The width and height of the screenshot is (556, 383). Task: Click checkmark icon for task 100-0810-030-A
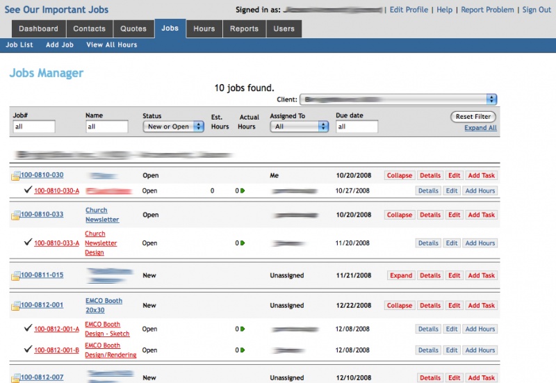click(x=28, y=190)
